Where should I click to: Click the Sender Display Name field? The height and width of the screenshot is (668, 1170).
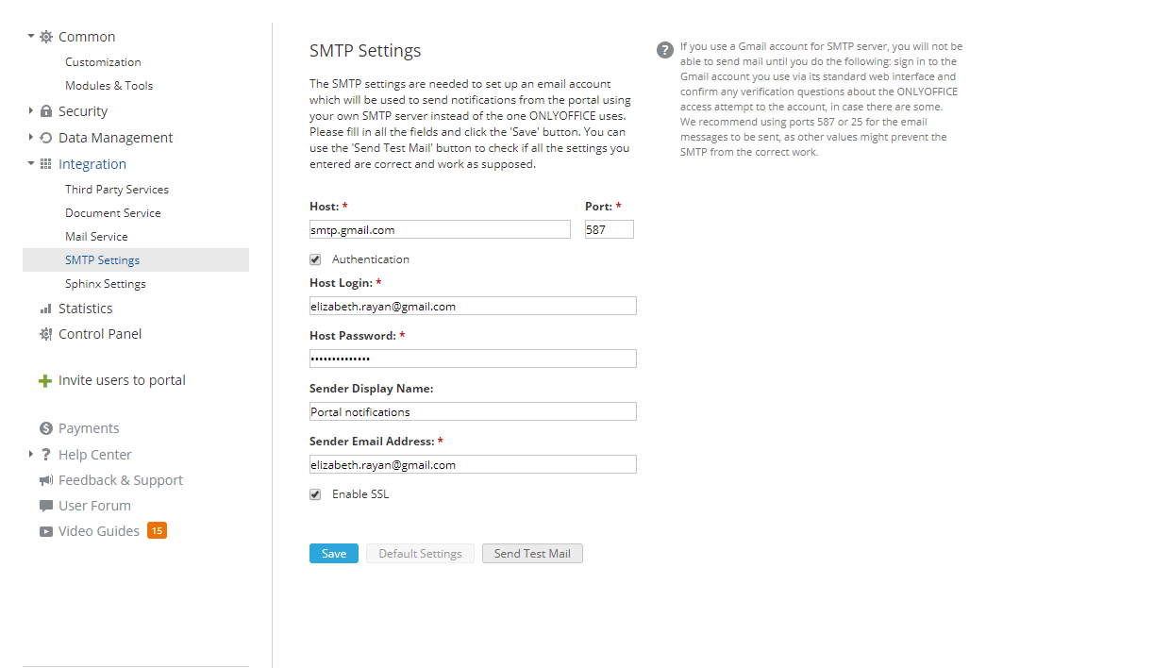[x=473, y=411]
